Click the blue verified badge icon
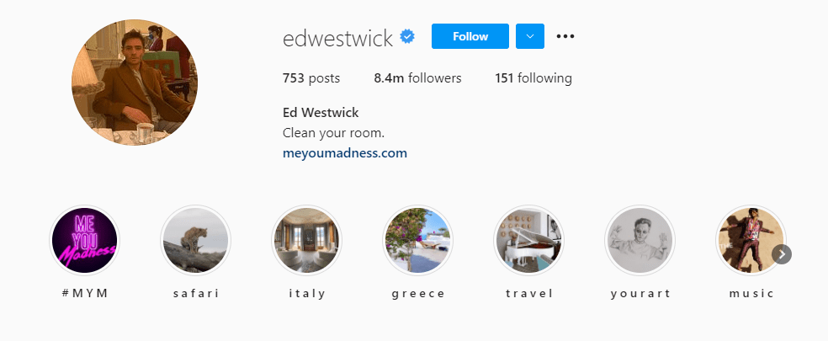The image size is (828, 341). click(x=407, y=36)
